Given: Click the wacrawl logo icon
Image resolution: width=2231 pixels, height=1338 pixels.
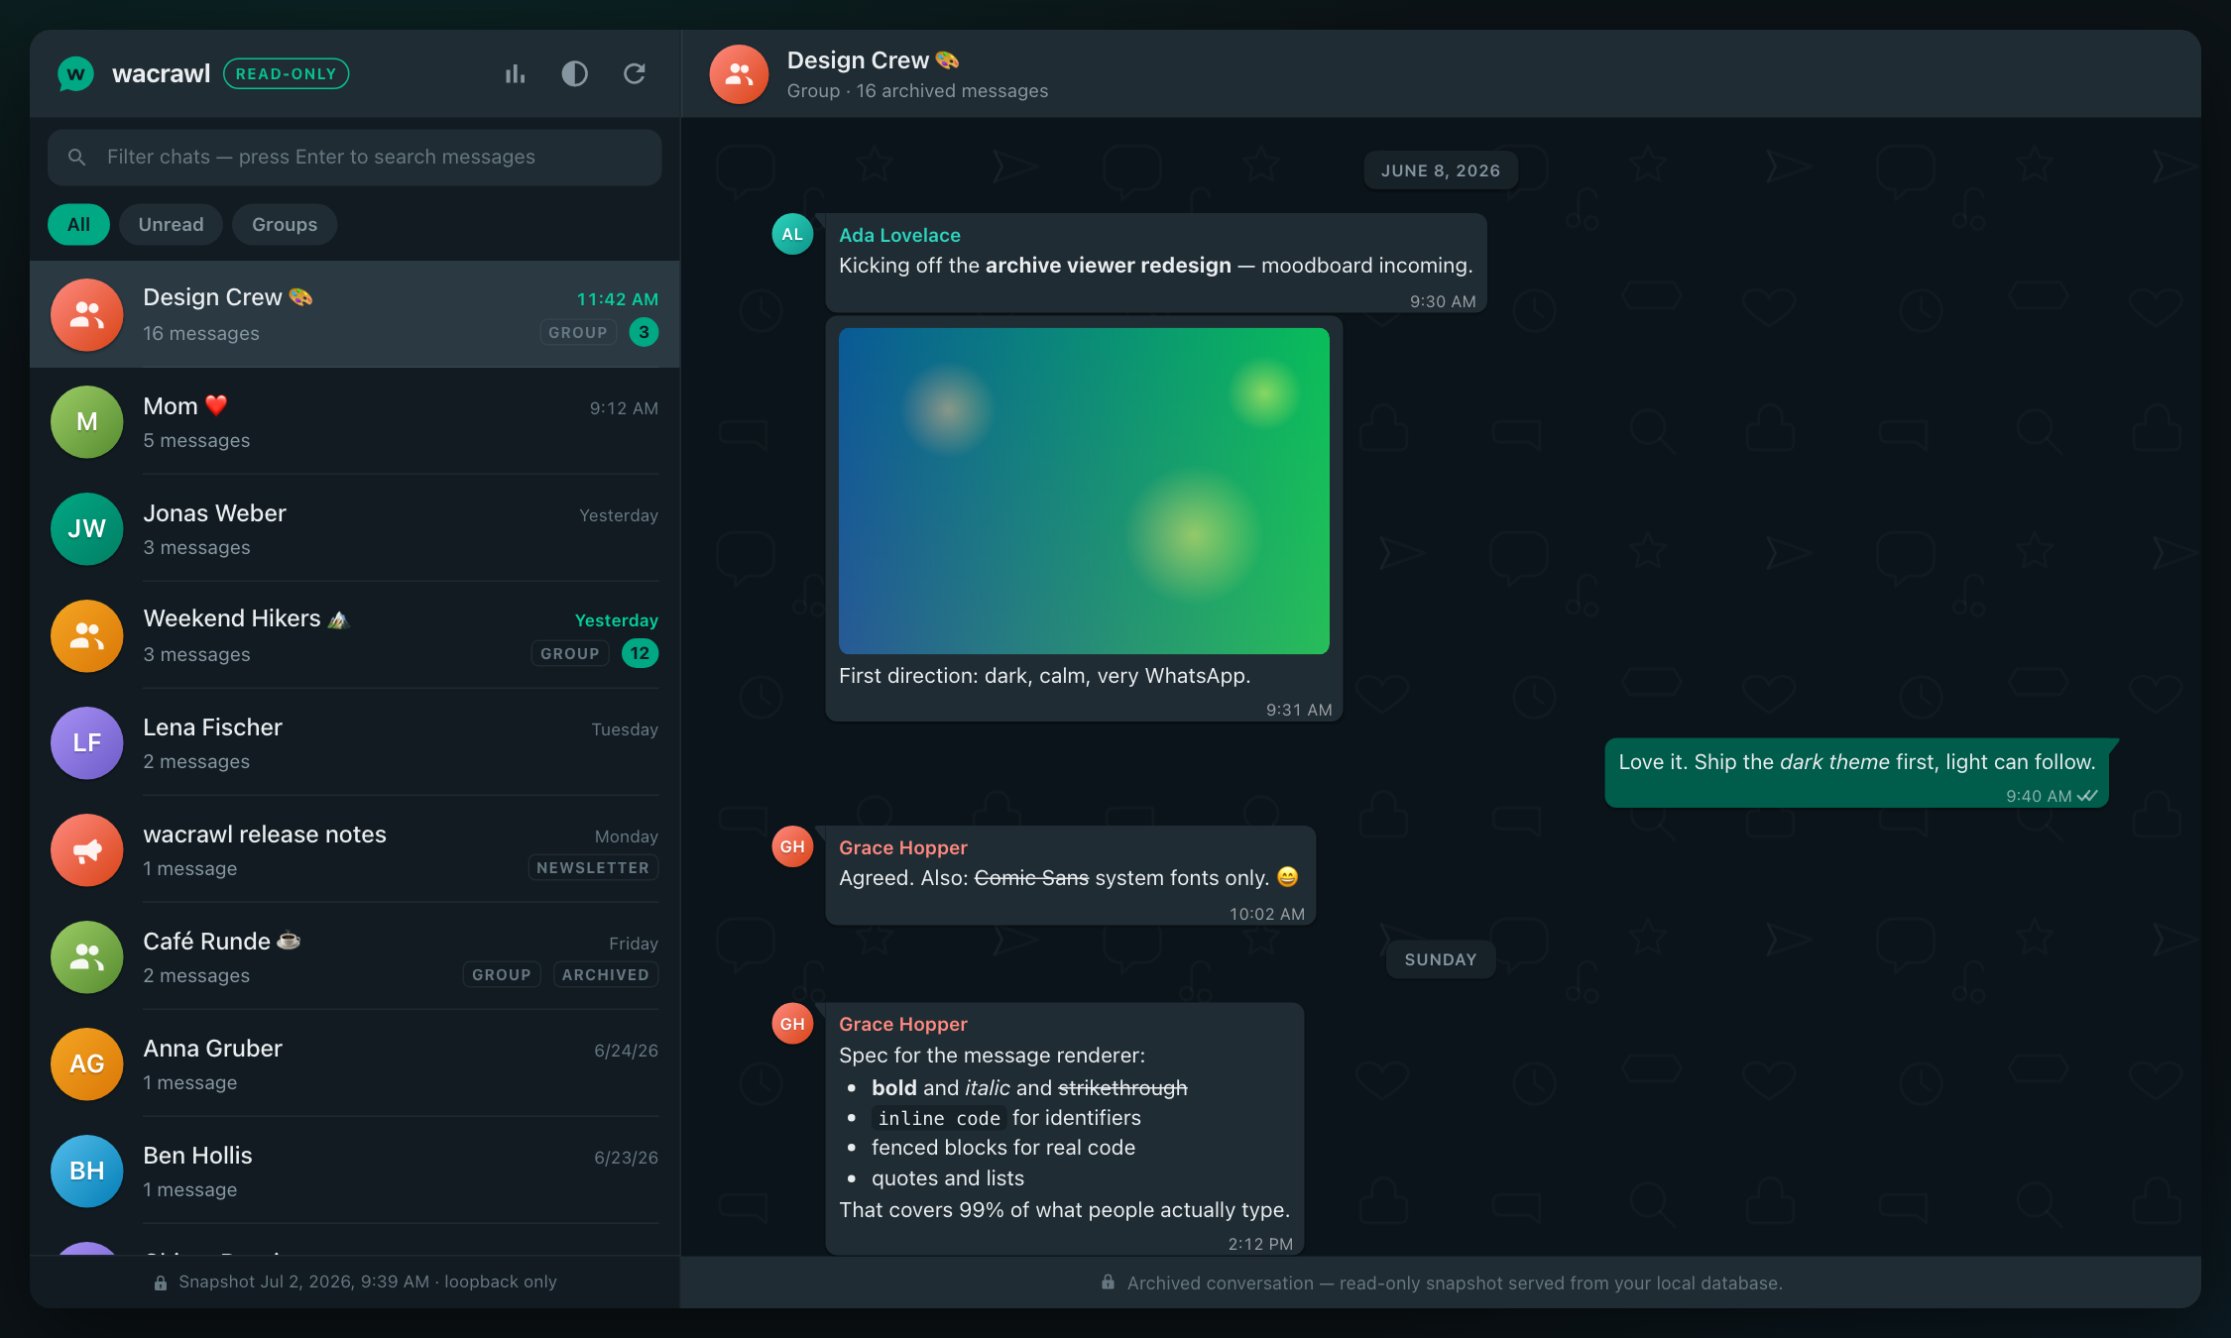Looking at the screenshot, I should [x=75, y=73].
